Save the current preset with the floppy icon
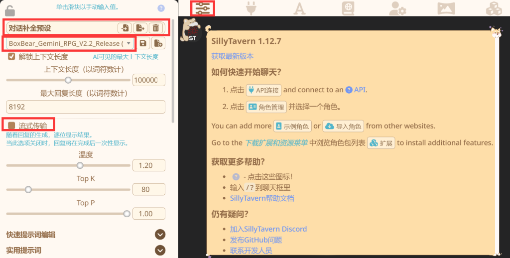510x258 pixels. [143, 43]
